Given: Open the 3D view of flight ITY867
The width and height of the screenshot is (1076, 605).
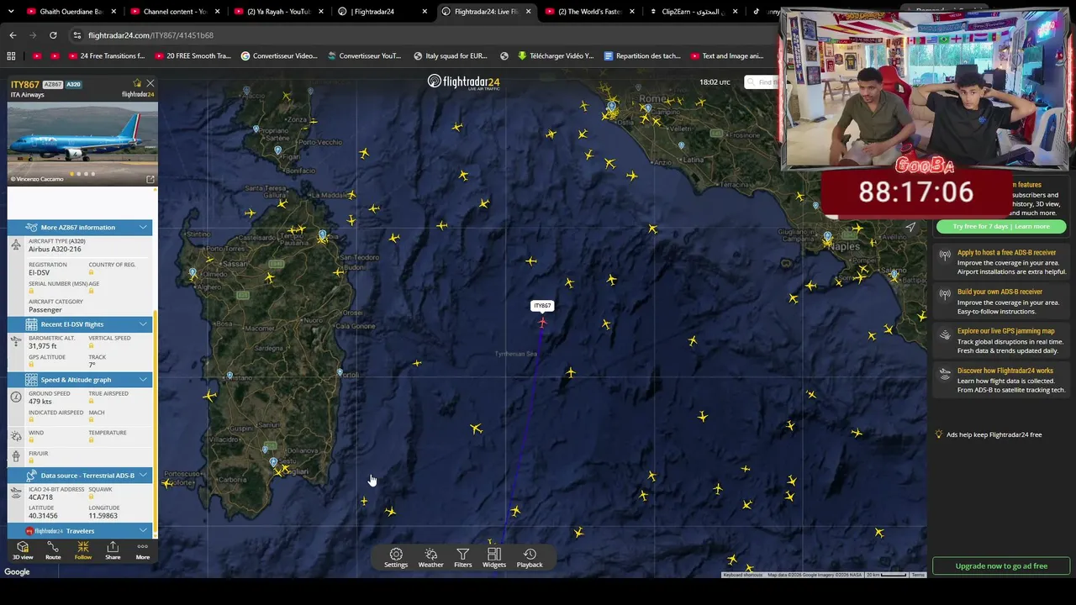Looking at the screenshot, I should pyautogui.click(x=23, y=550).
